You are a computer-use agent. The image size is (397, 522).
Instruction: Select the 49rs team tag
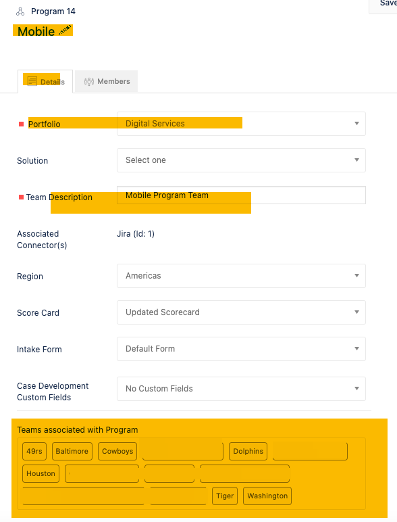pyautogui.click(x=34, y=452)
